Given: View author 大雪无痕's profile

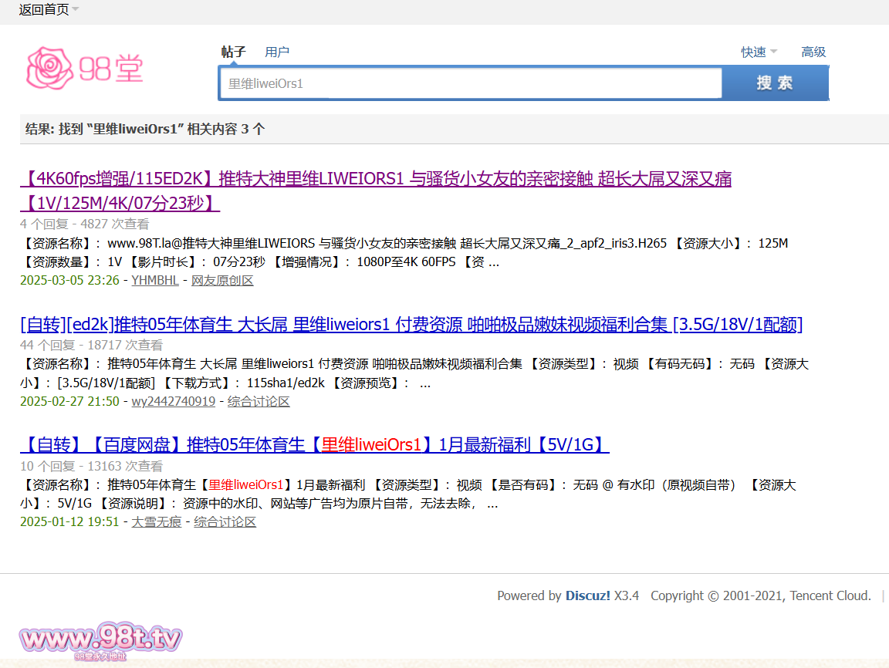Looking at the screenshot, I should pyautogui.click(x=157, y=521).
